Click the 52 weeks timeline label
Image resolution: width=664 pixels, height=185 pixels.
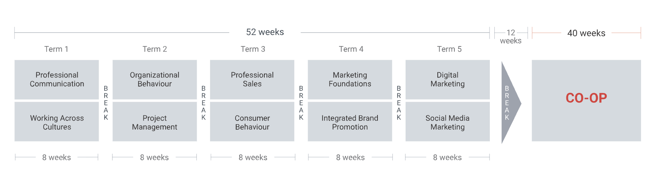tap(265, 32)
